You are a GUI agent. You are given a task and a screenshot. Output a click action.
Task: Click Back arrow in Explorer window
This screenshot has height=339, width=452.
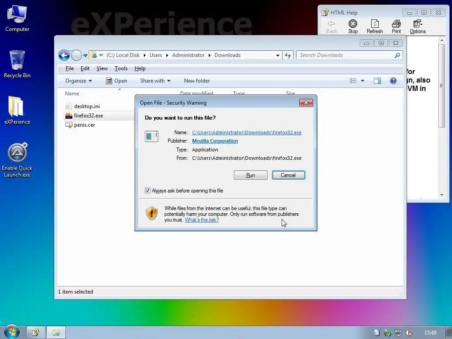pyautogui.click(x=64, y=55)
